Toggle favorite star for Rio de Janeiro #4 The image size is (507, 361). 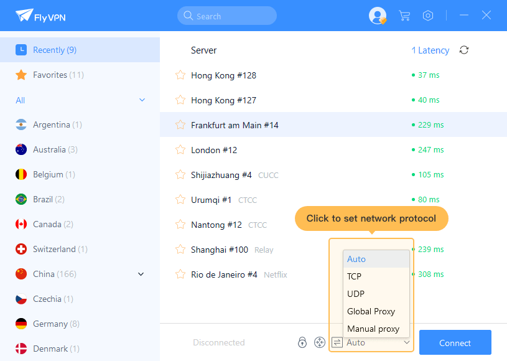tap(180, 274)
